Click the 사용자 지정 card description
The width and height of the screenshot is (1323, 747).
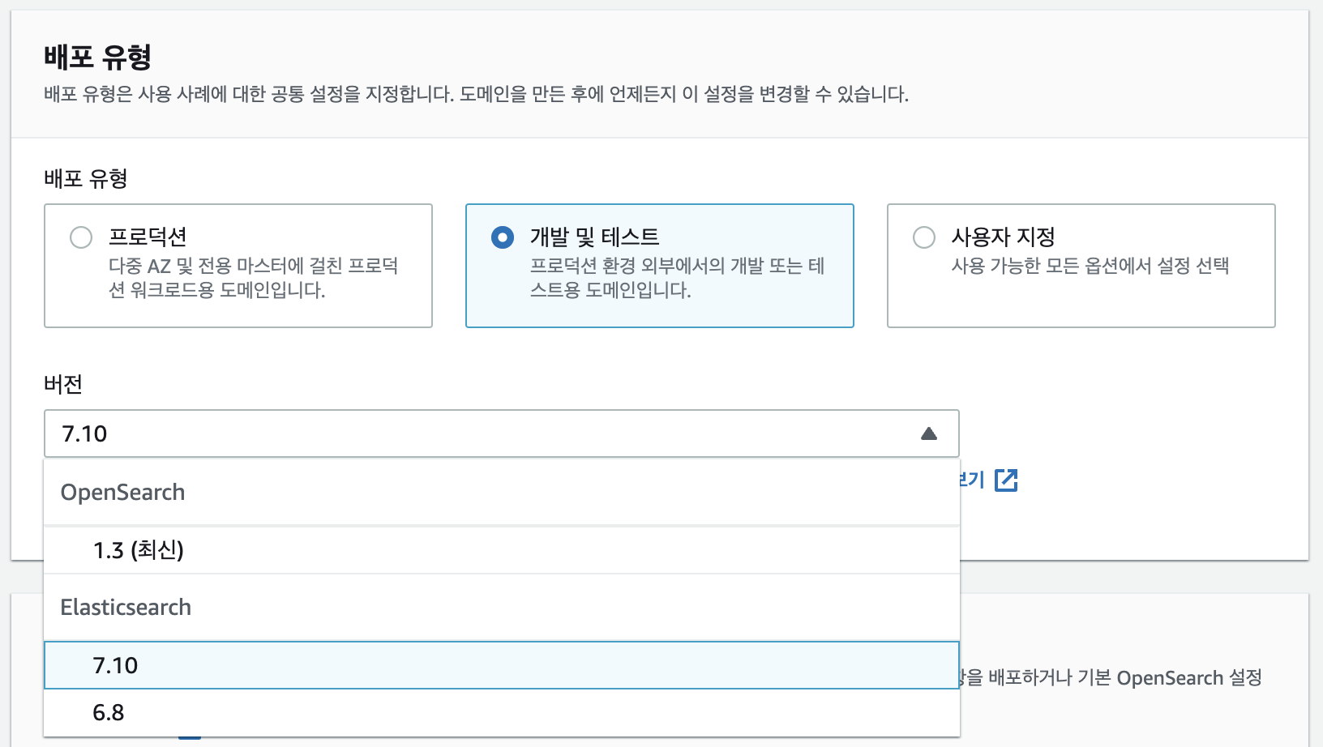1090,266
